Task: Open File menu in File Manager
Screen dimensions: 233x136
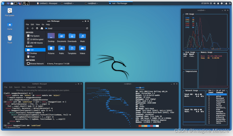Action: [27, 25]
